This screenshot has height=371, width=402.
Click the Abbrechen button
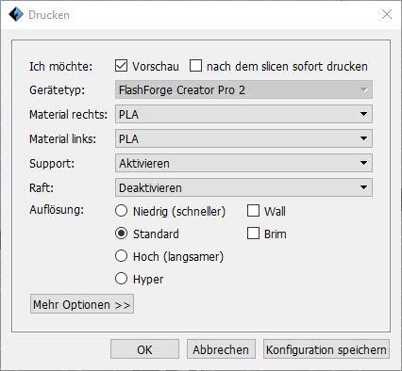(221, 349)
